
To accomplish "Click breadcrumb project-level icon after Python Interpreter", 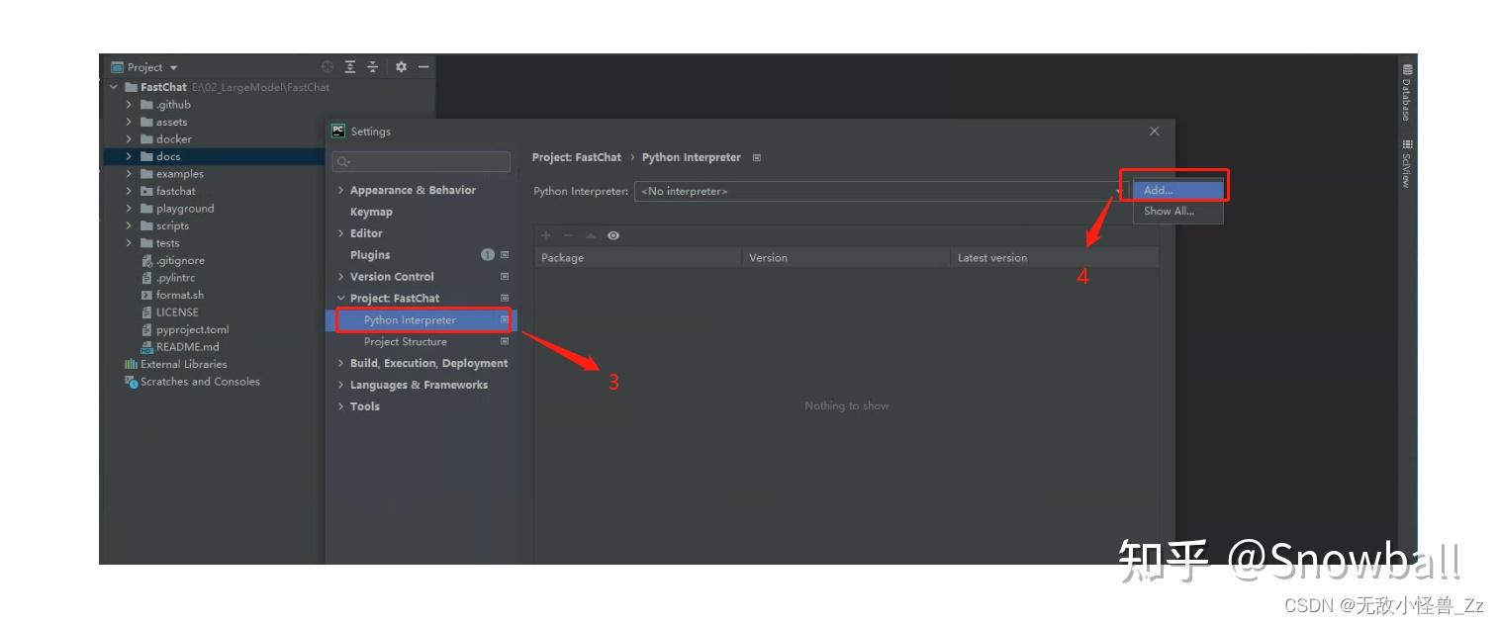I will pos(757,157).
